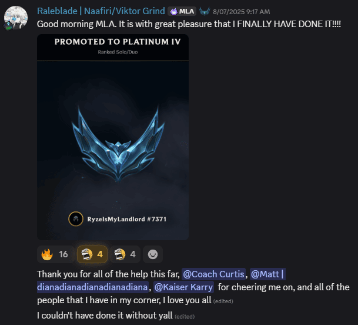This screenshot has width=358, height=325.
Task: Open the @Coach Curtis mention
Action: coord(213,274)
